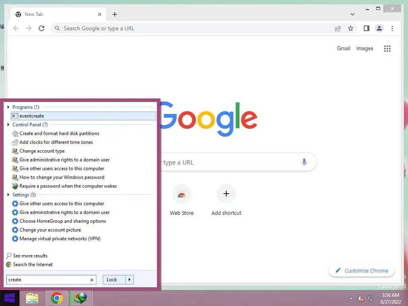Close the New Tab tab
408x306 pixels.
(x=99, y=14)
